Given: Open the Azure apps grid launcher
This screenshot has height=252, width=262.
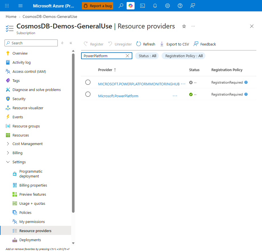Looking at the screenshot, I should pos(7,6).
